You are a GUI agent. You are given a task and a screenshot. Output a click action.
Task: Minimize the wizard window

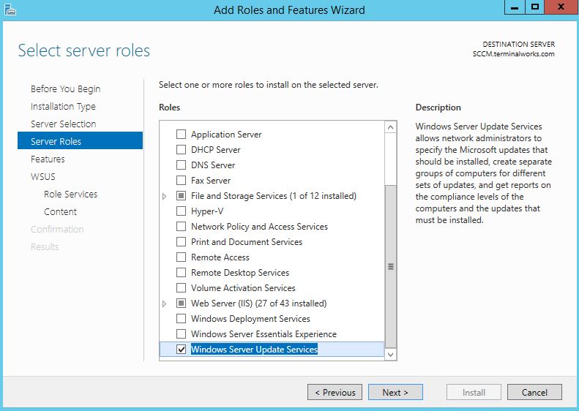pos(513,7)
